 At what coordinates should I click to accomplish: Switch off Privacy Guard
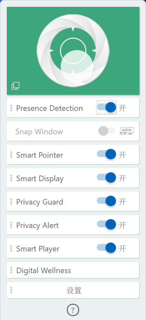(106, 201)
